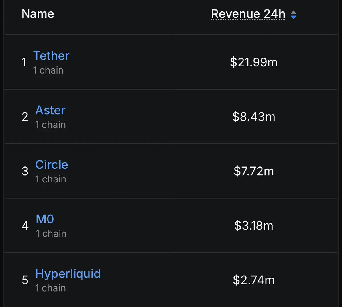Open the M0 protocol link
Image resolution: width=342 pixels, height=307 pixels.
(45, 219)
